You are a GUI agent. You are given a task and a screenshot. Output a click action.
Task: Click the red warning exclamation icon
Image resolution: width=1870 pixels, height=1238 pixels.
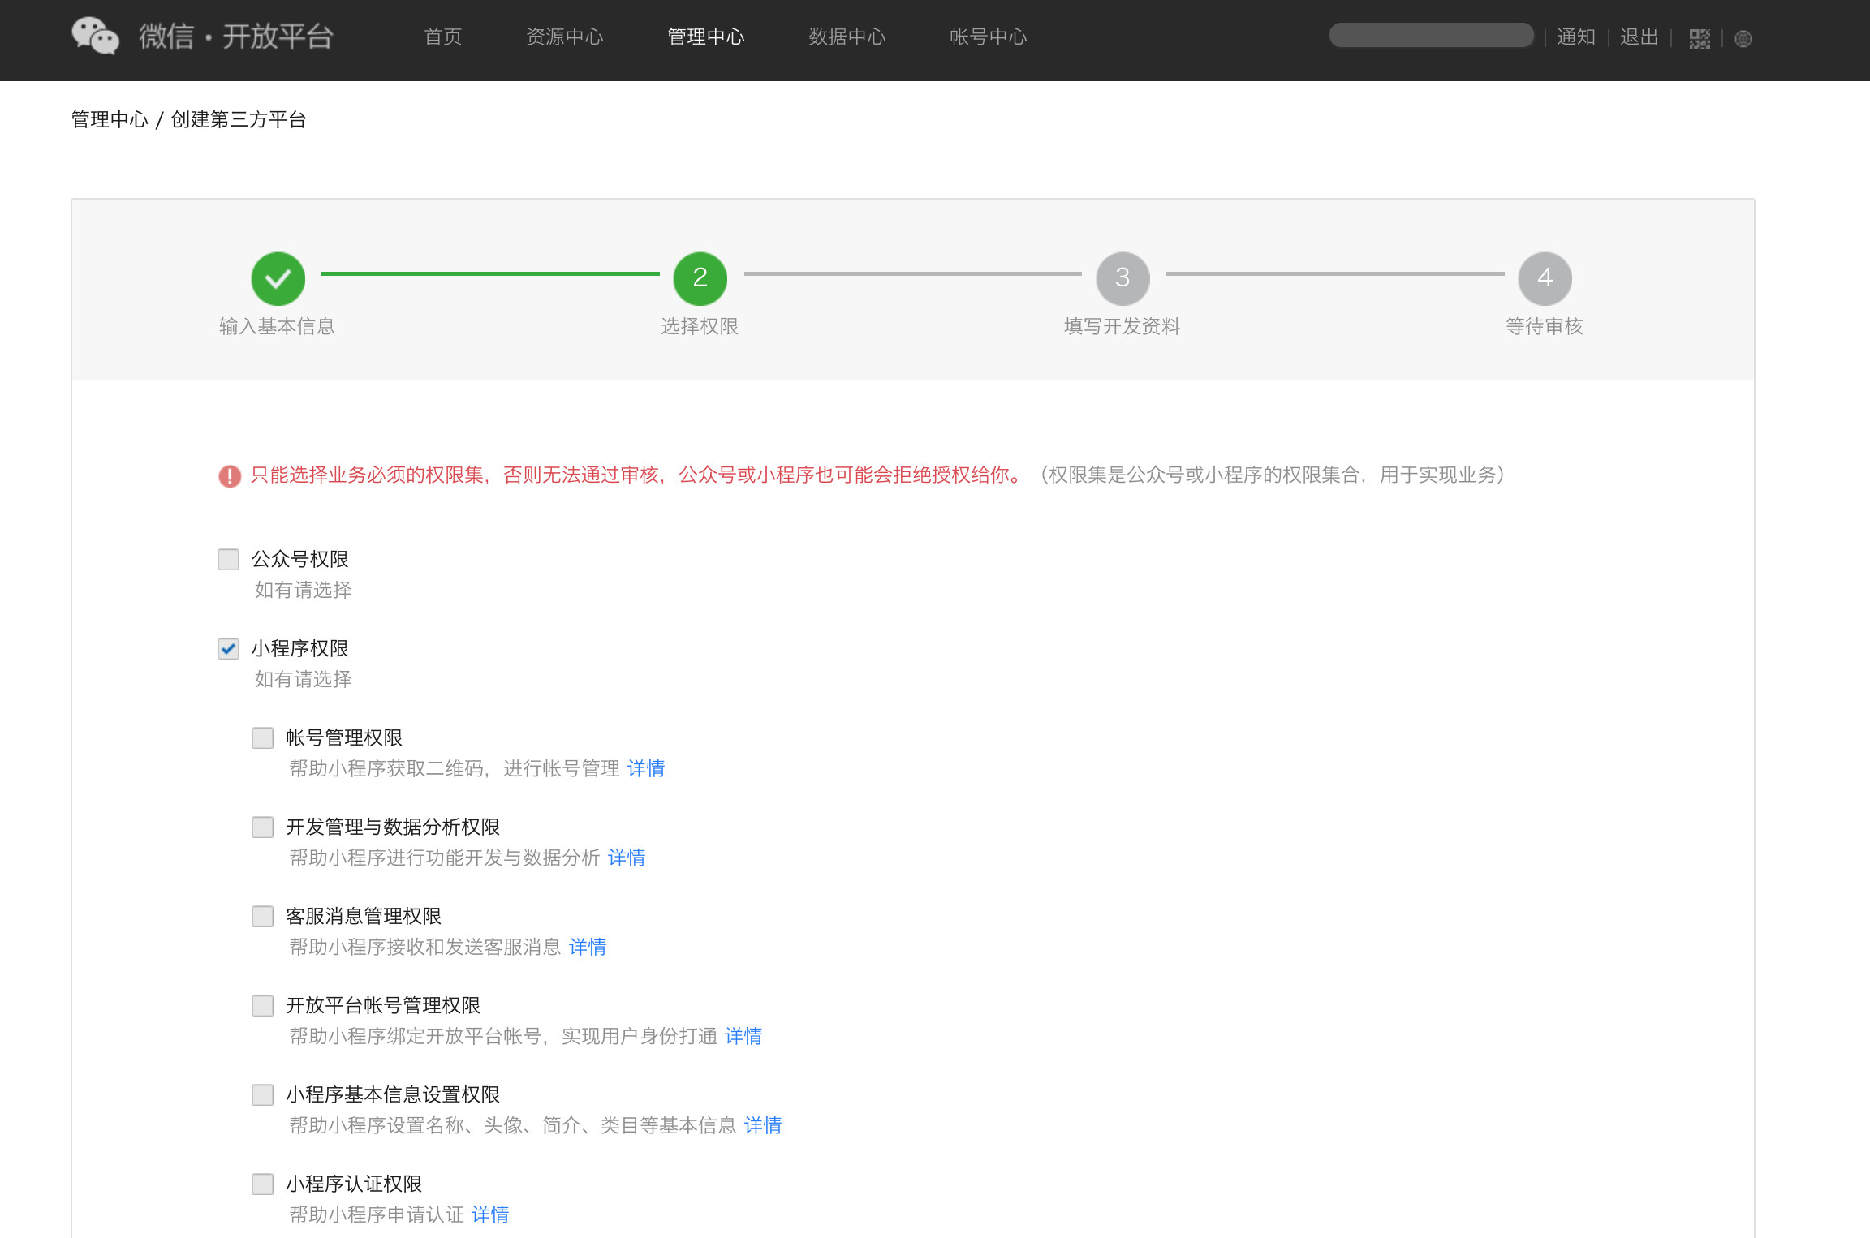230,476
